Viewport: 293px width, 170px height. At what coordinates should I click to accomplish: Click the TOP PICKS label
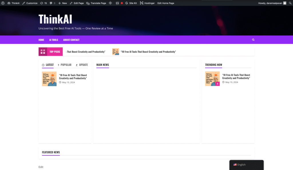click(55, 52)
